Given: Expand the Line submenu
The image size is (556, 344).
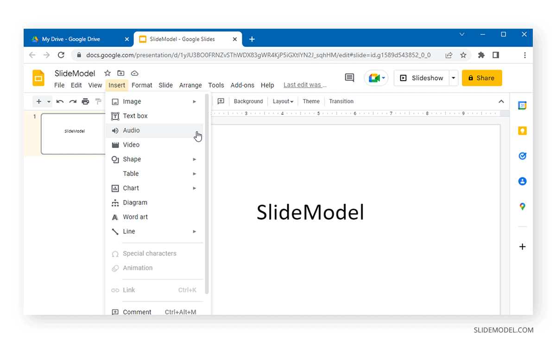Looking at the screenshot, I should coord(155,231).
